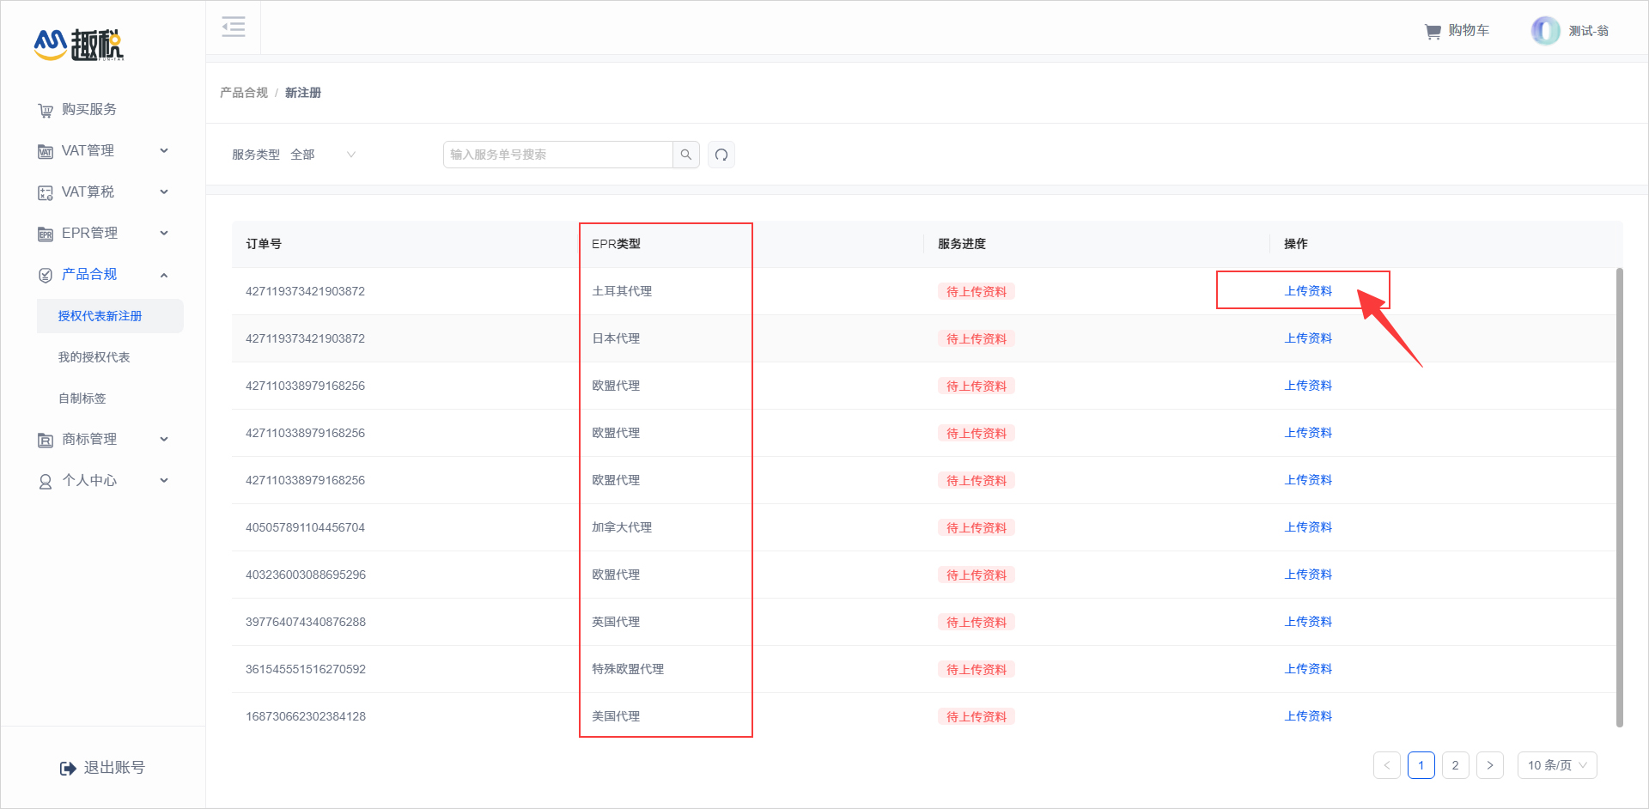Image resolution: width=1649 pixels, height=809 pixels.
Task: Click 上传资料 for the 美国代理 row
Action: (1307, 716)
